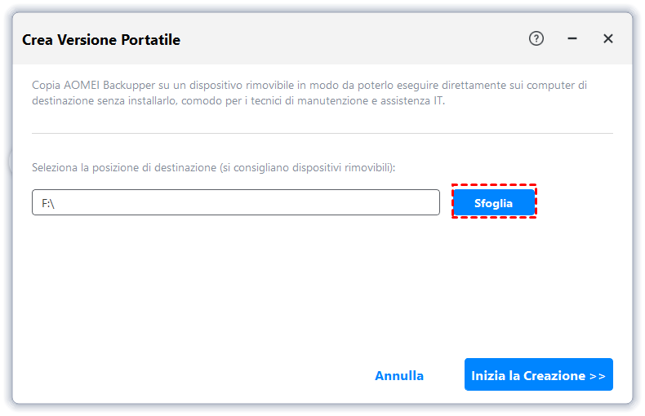645x416 pixels.
Task: Click the "Copia AOMEI Backupper" description text
Action: pyautogui.click(x=90, y=85)
